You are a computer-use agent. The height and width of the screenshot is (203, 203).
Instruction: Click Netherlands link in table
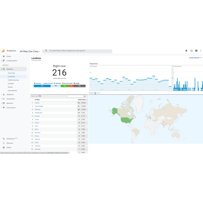(39, 113)
